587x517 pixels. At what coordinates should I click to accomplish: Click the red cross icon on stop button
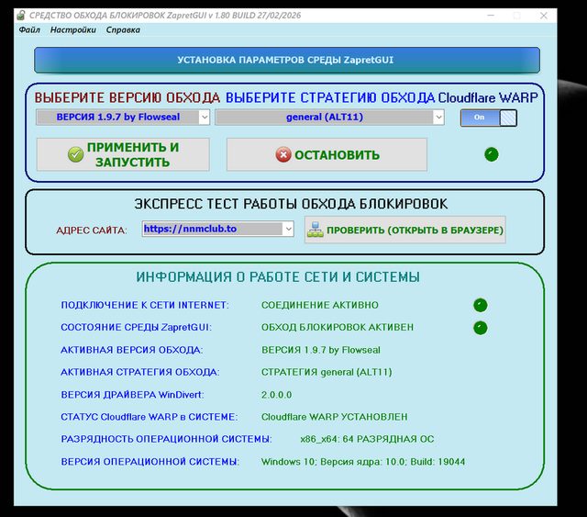click(283, 154)
